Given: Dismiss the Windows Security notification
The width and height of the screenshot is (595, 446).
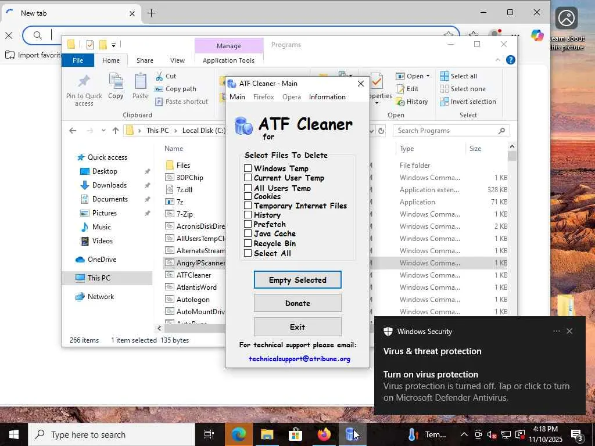Looking at the screenshot, I should pos(569,331).
